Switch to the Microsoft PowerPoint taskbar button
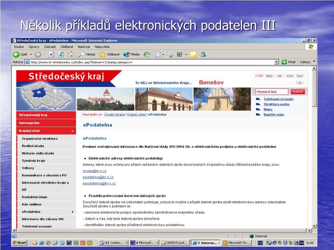 [x=237, y=243]
